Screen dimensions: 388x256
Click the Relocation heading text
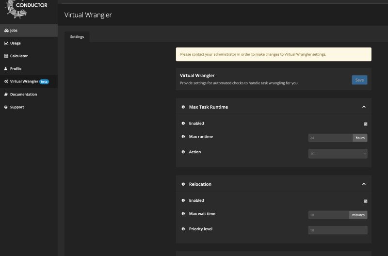(x=200, y=184)
